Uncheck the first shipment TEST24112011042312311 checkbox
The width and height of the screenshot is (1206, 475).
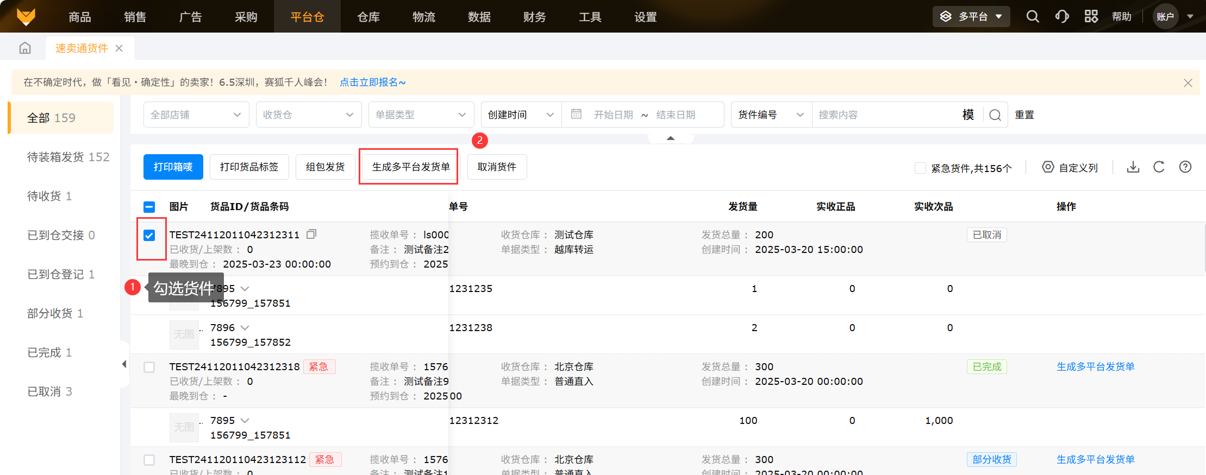pos(149,235)
